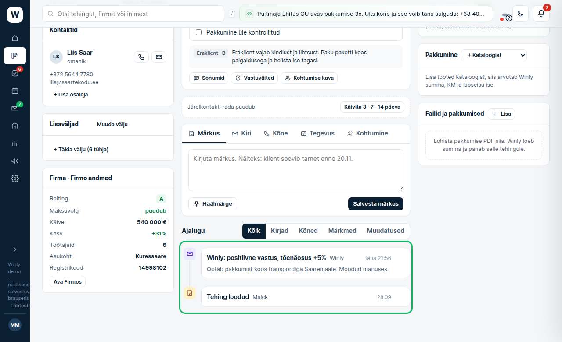Open inbox mail icon with 7 badge
The height and width of the screenshot is (342, 562).
15,108
